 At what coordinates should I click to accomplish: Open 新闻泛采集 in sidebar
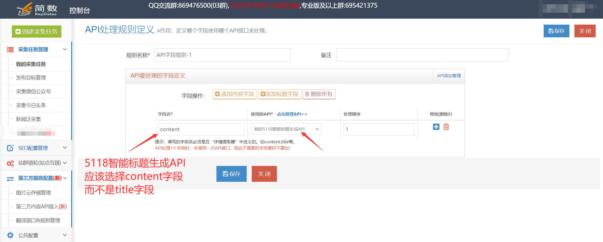[x=28, y=119]
